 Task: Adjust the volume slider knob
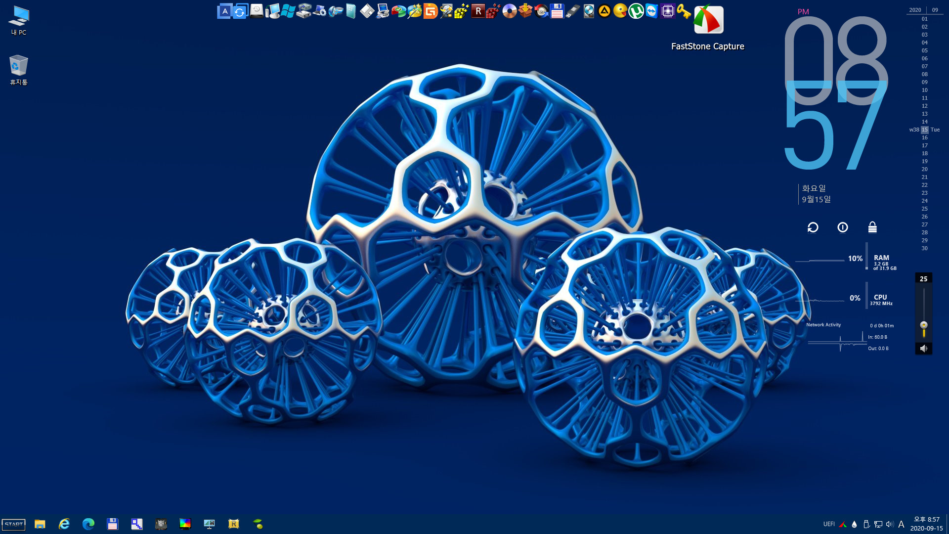point(924,325)
